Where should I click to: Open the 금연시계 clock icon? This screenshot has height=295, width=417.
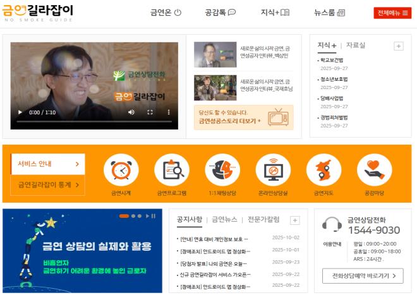point(121,171)
